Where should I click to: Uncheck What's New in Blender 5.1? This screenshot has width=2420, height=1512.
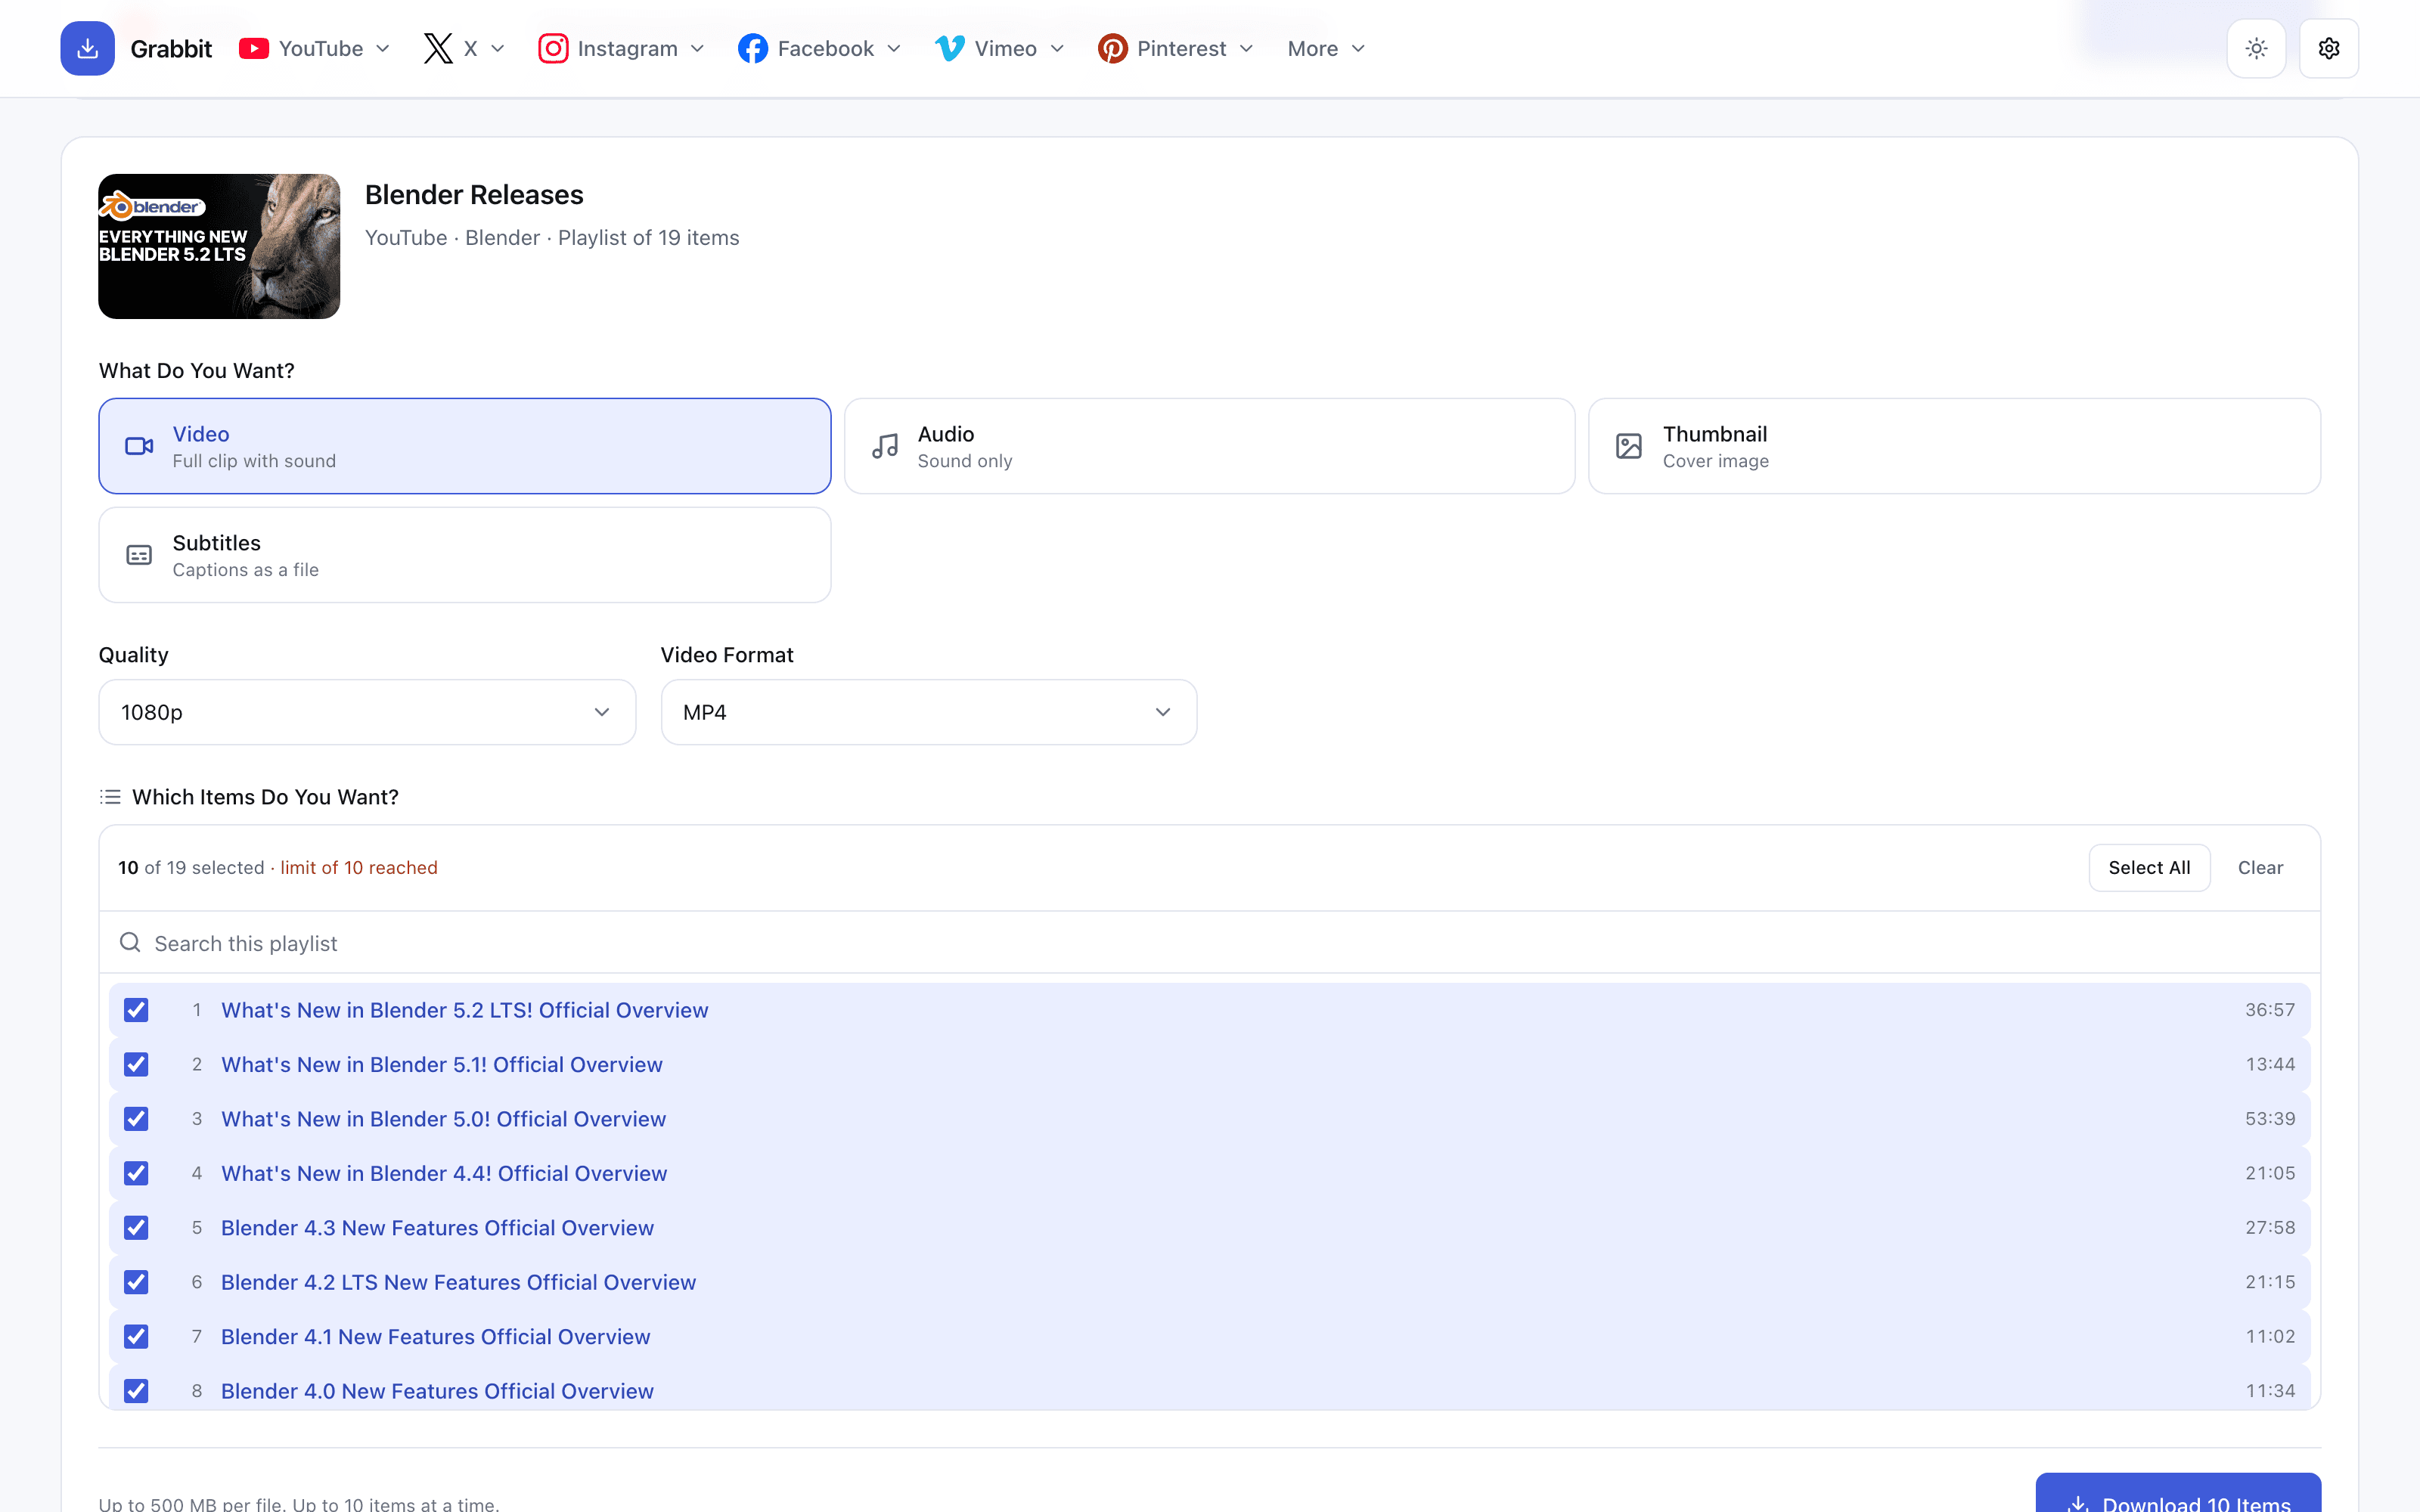(136, 1064)
